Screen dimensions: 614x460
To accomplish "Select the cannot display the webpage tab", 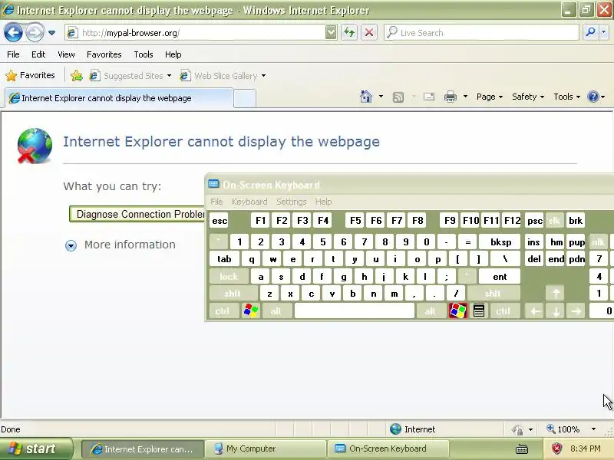I will point(120,98).
